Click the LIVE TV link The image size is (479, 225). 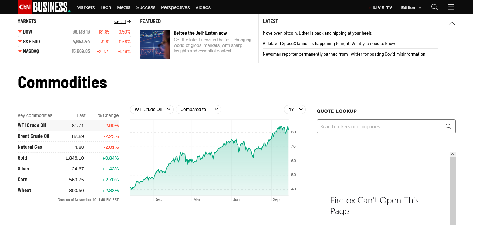pyautogui.click(x=382, y=7)
